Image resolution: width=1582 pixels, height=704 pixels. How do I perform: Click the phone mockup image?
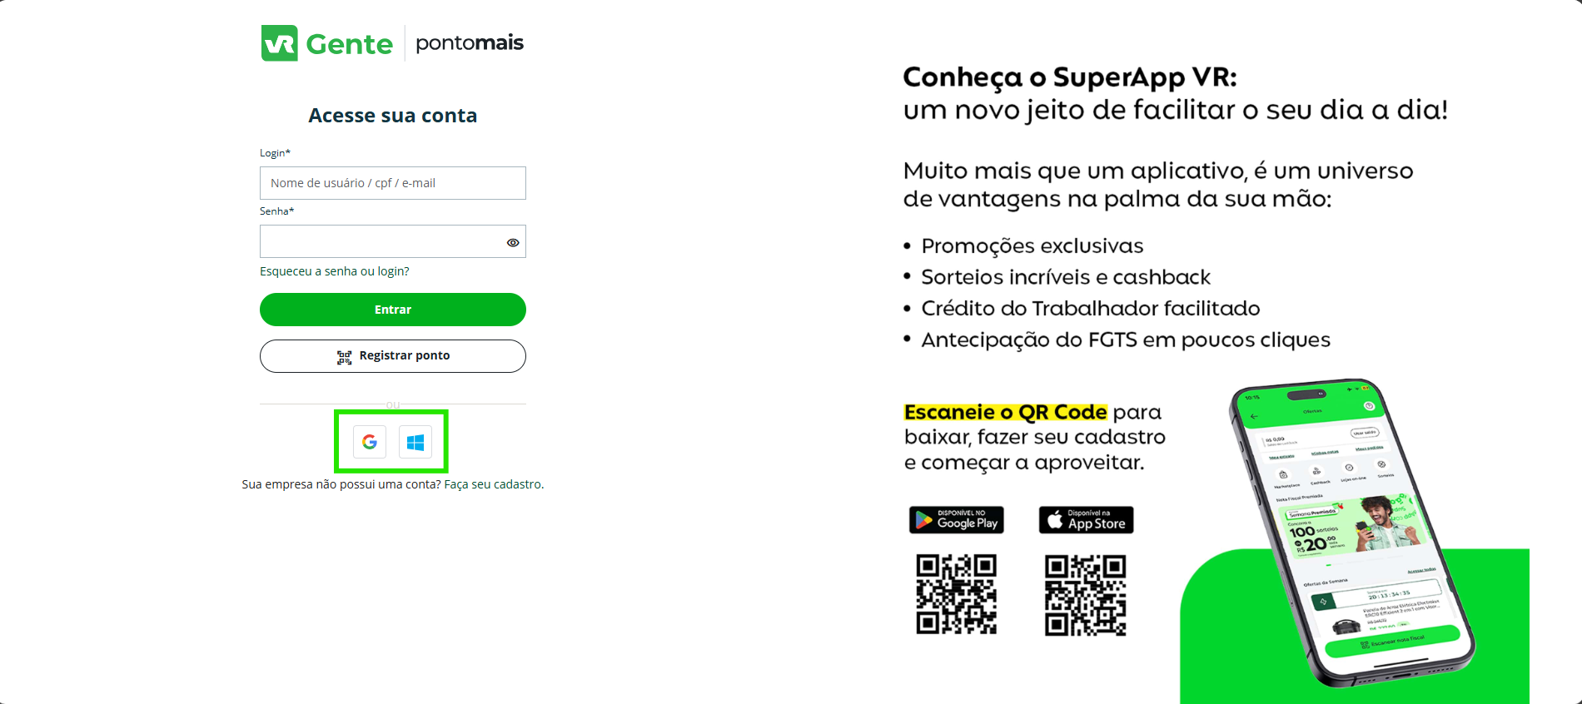click(x=1349, y=533)
